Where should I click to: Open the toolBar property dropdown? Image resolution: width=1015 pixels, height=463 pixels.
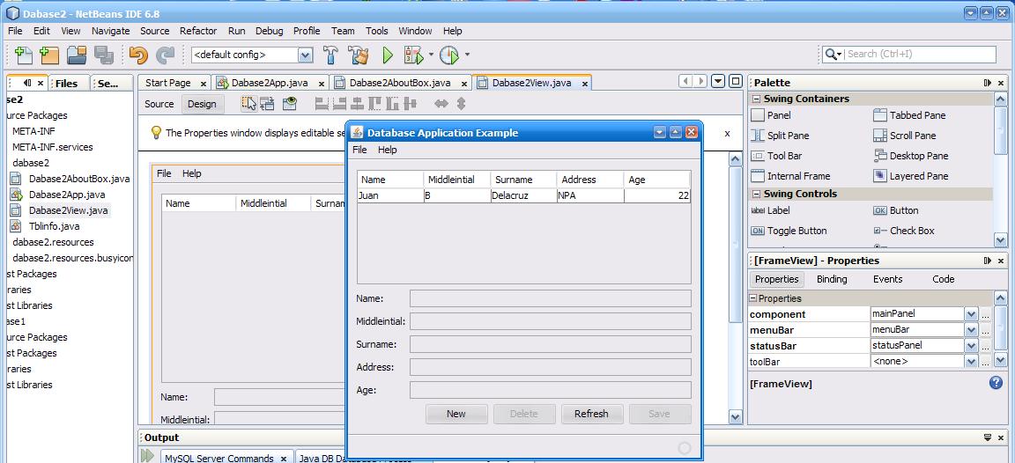point(970,362)
